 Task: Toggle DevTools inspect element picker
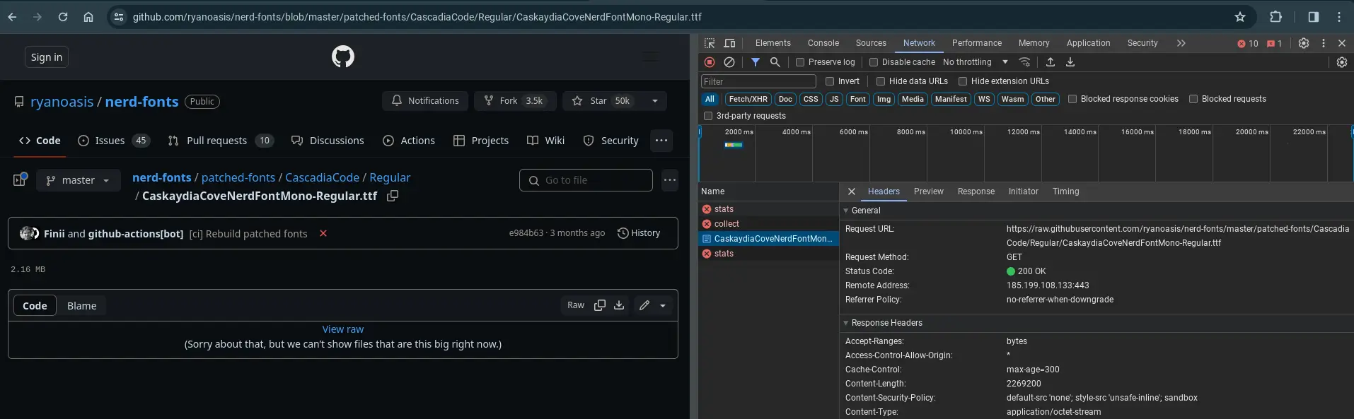coord(710,43)
